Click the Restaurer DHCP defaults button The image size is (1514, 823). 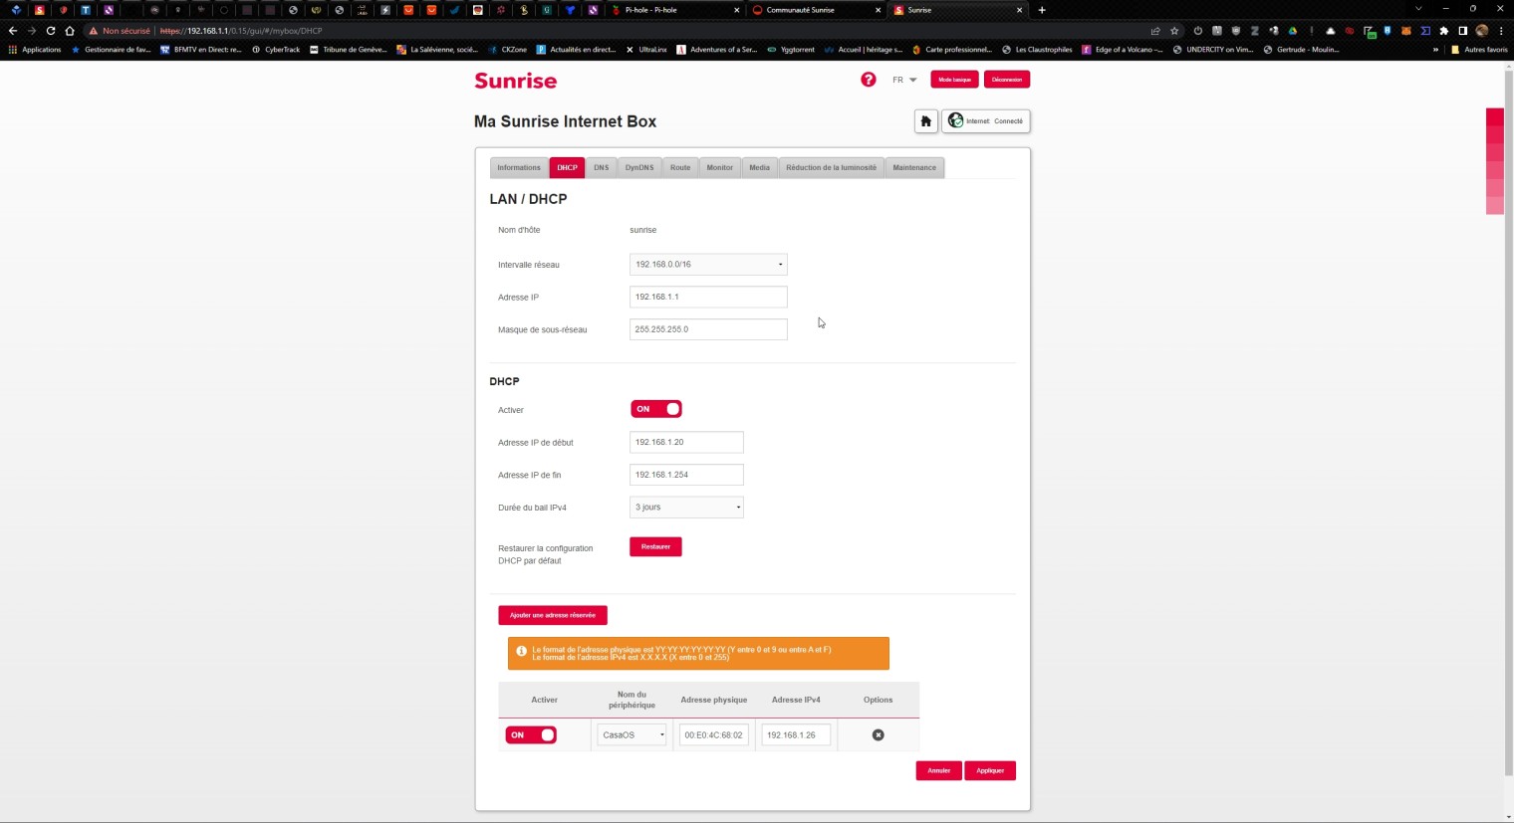coord(655,546)
